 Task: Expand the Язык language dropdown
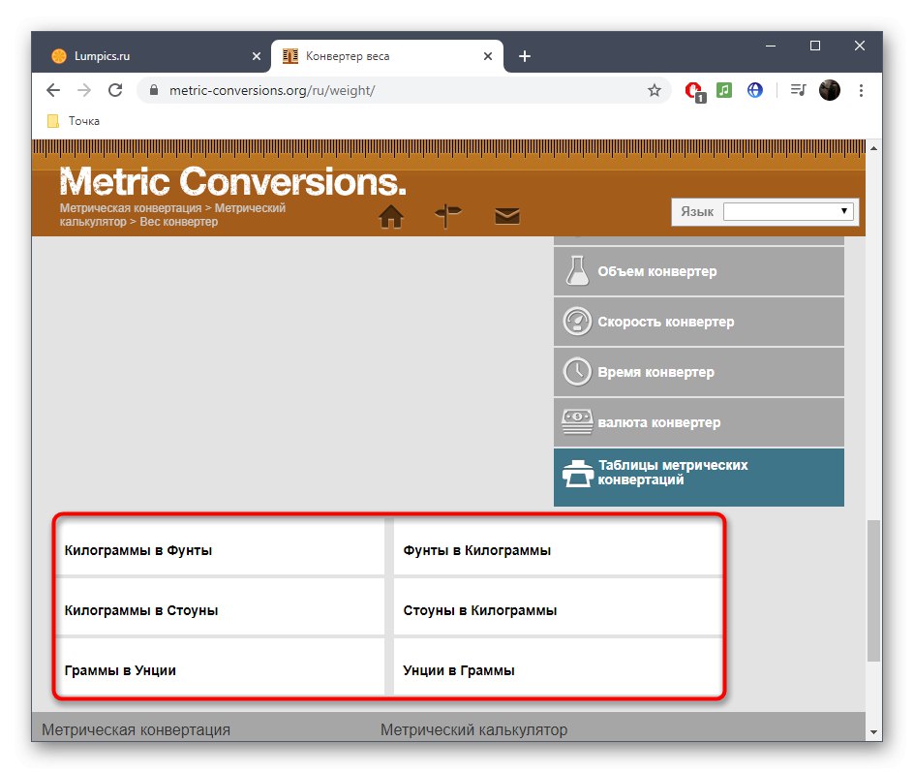click(788, 211)
